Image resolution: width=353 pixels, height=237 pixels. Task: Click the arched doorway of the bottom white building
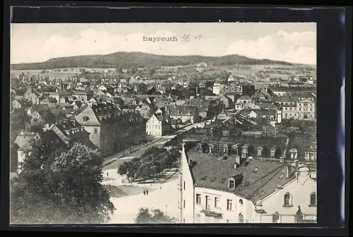pos(241,218)
